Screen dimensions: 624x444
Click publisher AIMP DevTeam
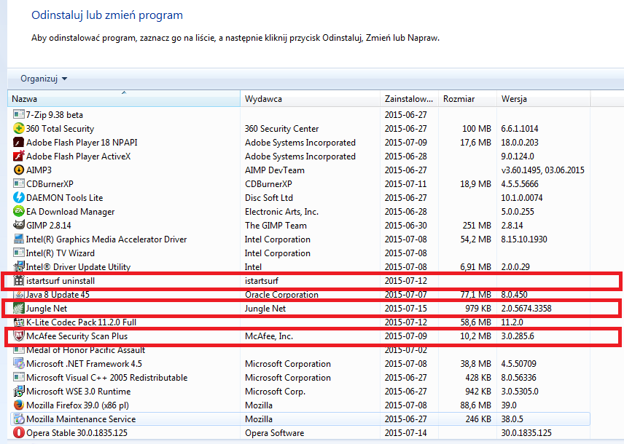tap(275, 170)
